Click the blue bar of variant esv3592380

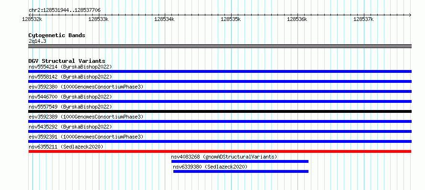(x=220, y=91)
